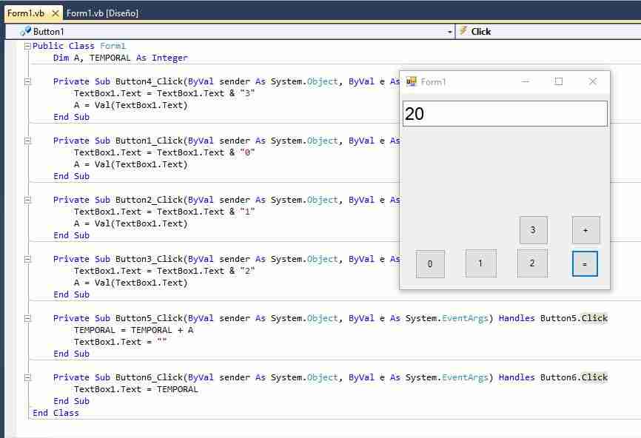The height and width of the screenshot is (438, 641).
Task: Collapse the Button6_Click sub outline
Action: pos(27,378)
